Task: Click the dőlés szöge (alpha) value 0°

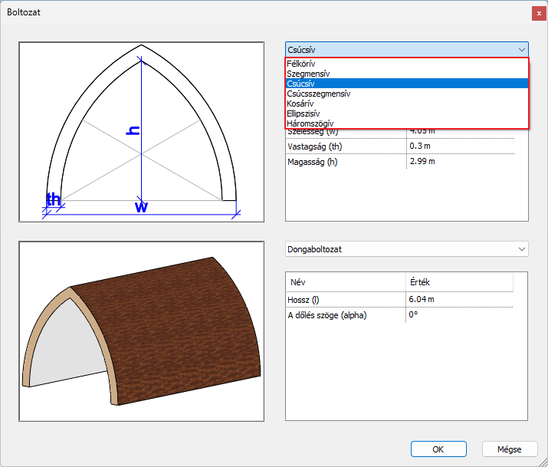Action: point(415,314)
